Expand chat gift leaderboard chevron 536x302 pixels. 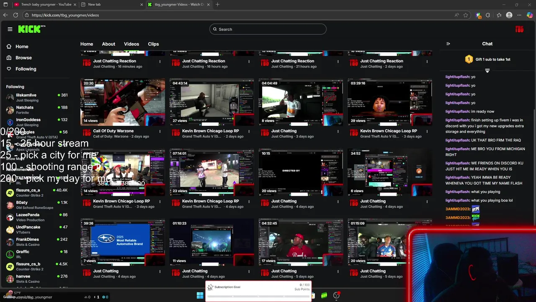487,70
